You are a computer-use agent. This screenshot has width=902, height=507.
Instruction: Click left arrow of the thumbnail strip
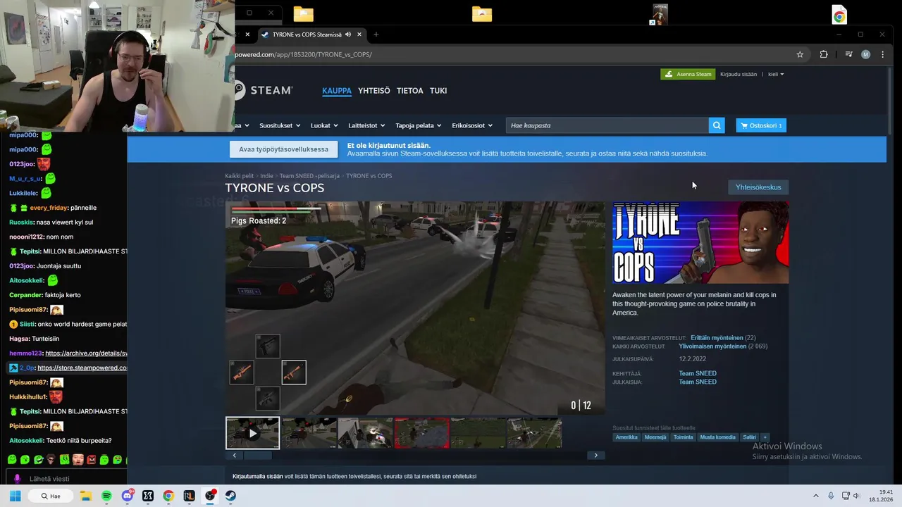[x=234, y=456]
